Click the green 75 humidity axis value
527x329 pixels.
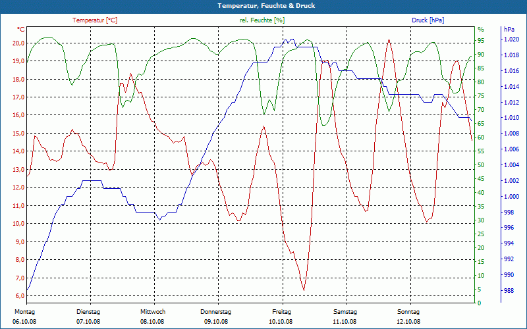tap(481, 96)
